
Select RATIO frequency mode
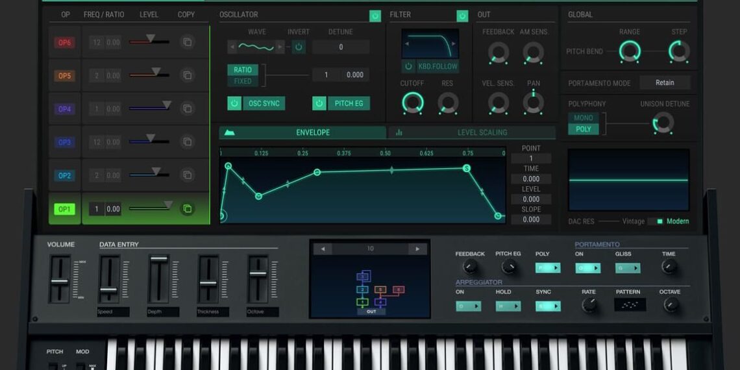coord(243,70)
